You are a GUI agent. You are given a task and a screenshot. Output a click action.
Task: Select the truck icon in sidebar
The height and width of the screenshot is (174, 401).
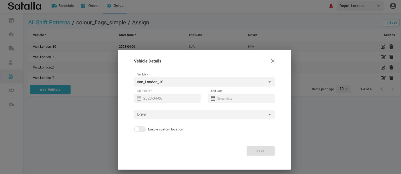pyautogui.click(x=11, y=48)
